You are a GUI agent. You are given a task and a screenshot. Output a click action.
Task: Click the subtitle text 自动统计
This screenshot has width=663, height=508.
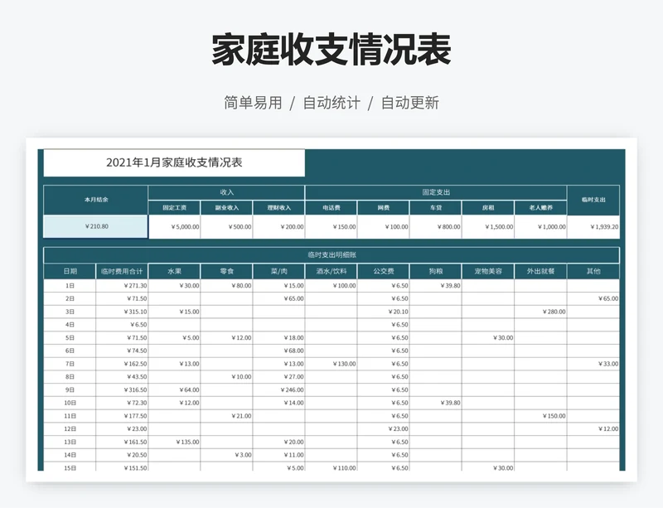[x=331, y=103]
